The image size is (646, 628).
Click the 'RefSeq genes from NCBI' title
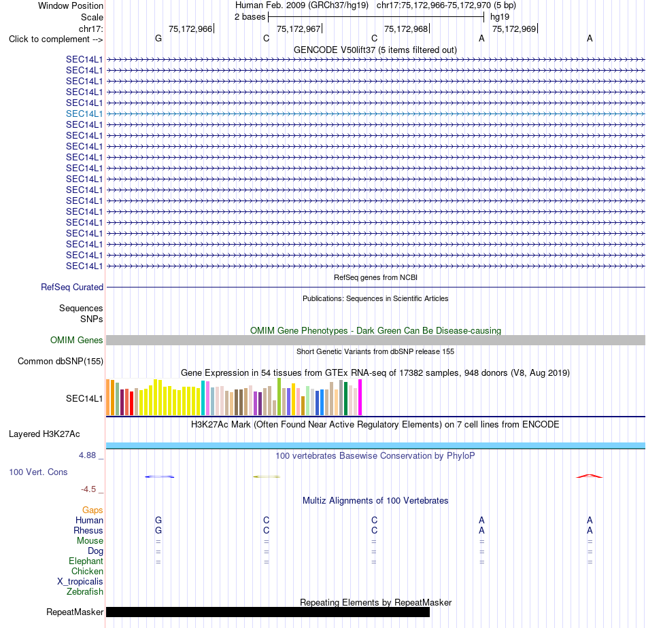(x=375, y=277)
